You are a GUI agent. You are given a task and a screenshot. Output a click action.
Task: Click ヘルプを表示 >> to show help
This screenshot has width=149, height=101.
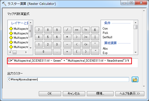click(x=130, y=94)
